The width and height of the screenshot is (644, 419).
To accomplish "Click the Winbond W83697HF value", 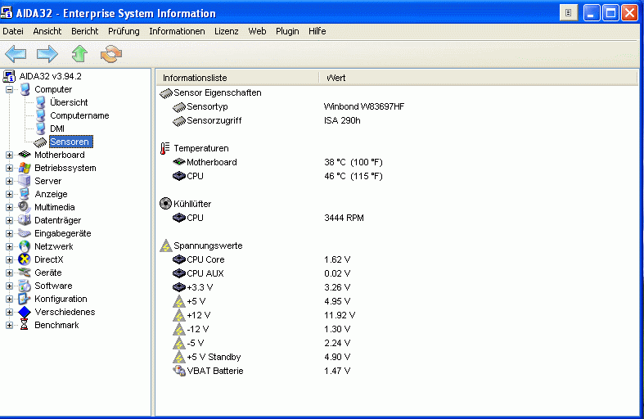I will [x=364, y=107].
